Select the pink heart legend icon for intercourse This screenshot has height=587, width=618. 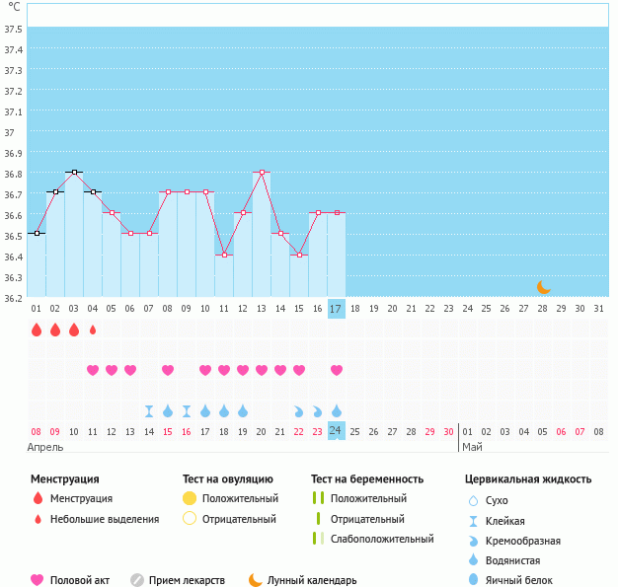coord(38,580)
